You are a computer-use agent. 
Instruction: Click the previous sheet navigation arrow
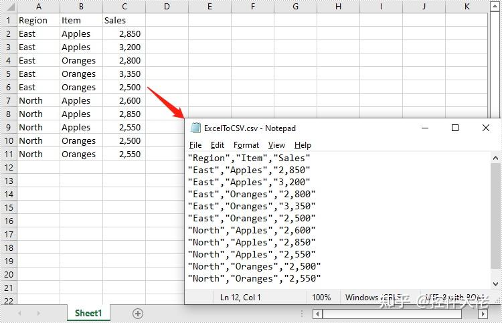[19, 314]
